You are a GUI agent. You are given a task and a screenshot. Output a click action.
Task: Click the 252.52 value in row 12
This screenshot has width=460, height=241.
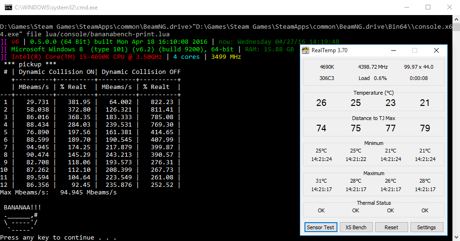[x=162, y=185]
